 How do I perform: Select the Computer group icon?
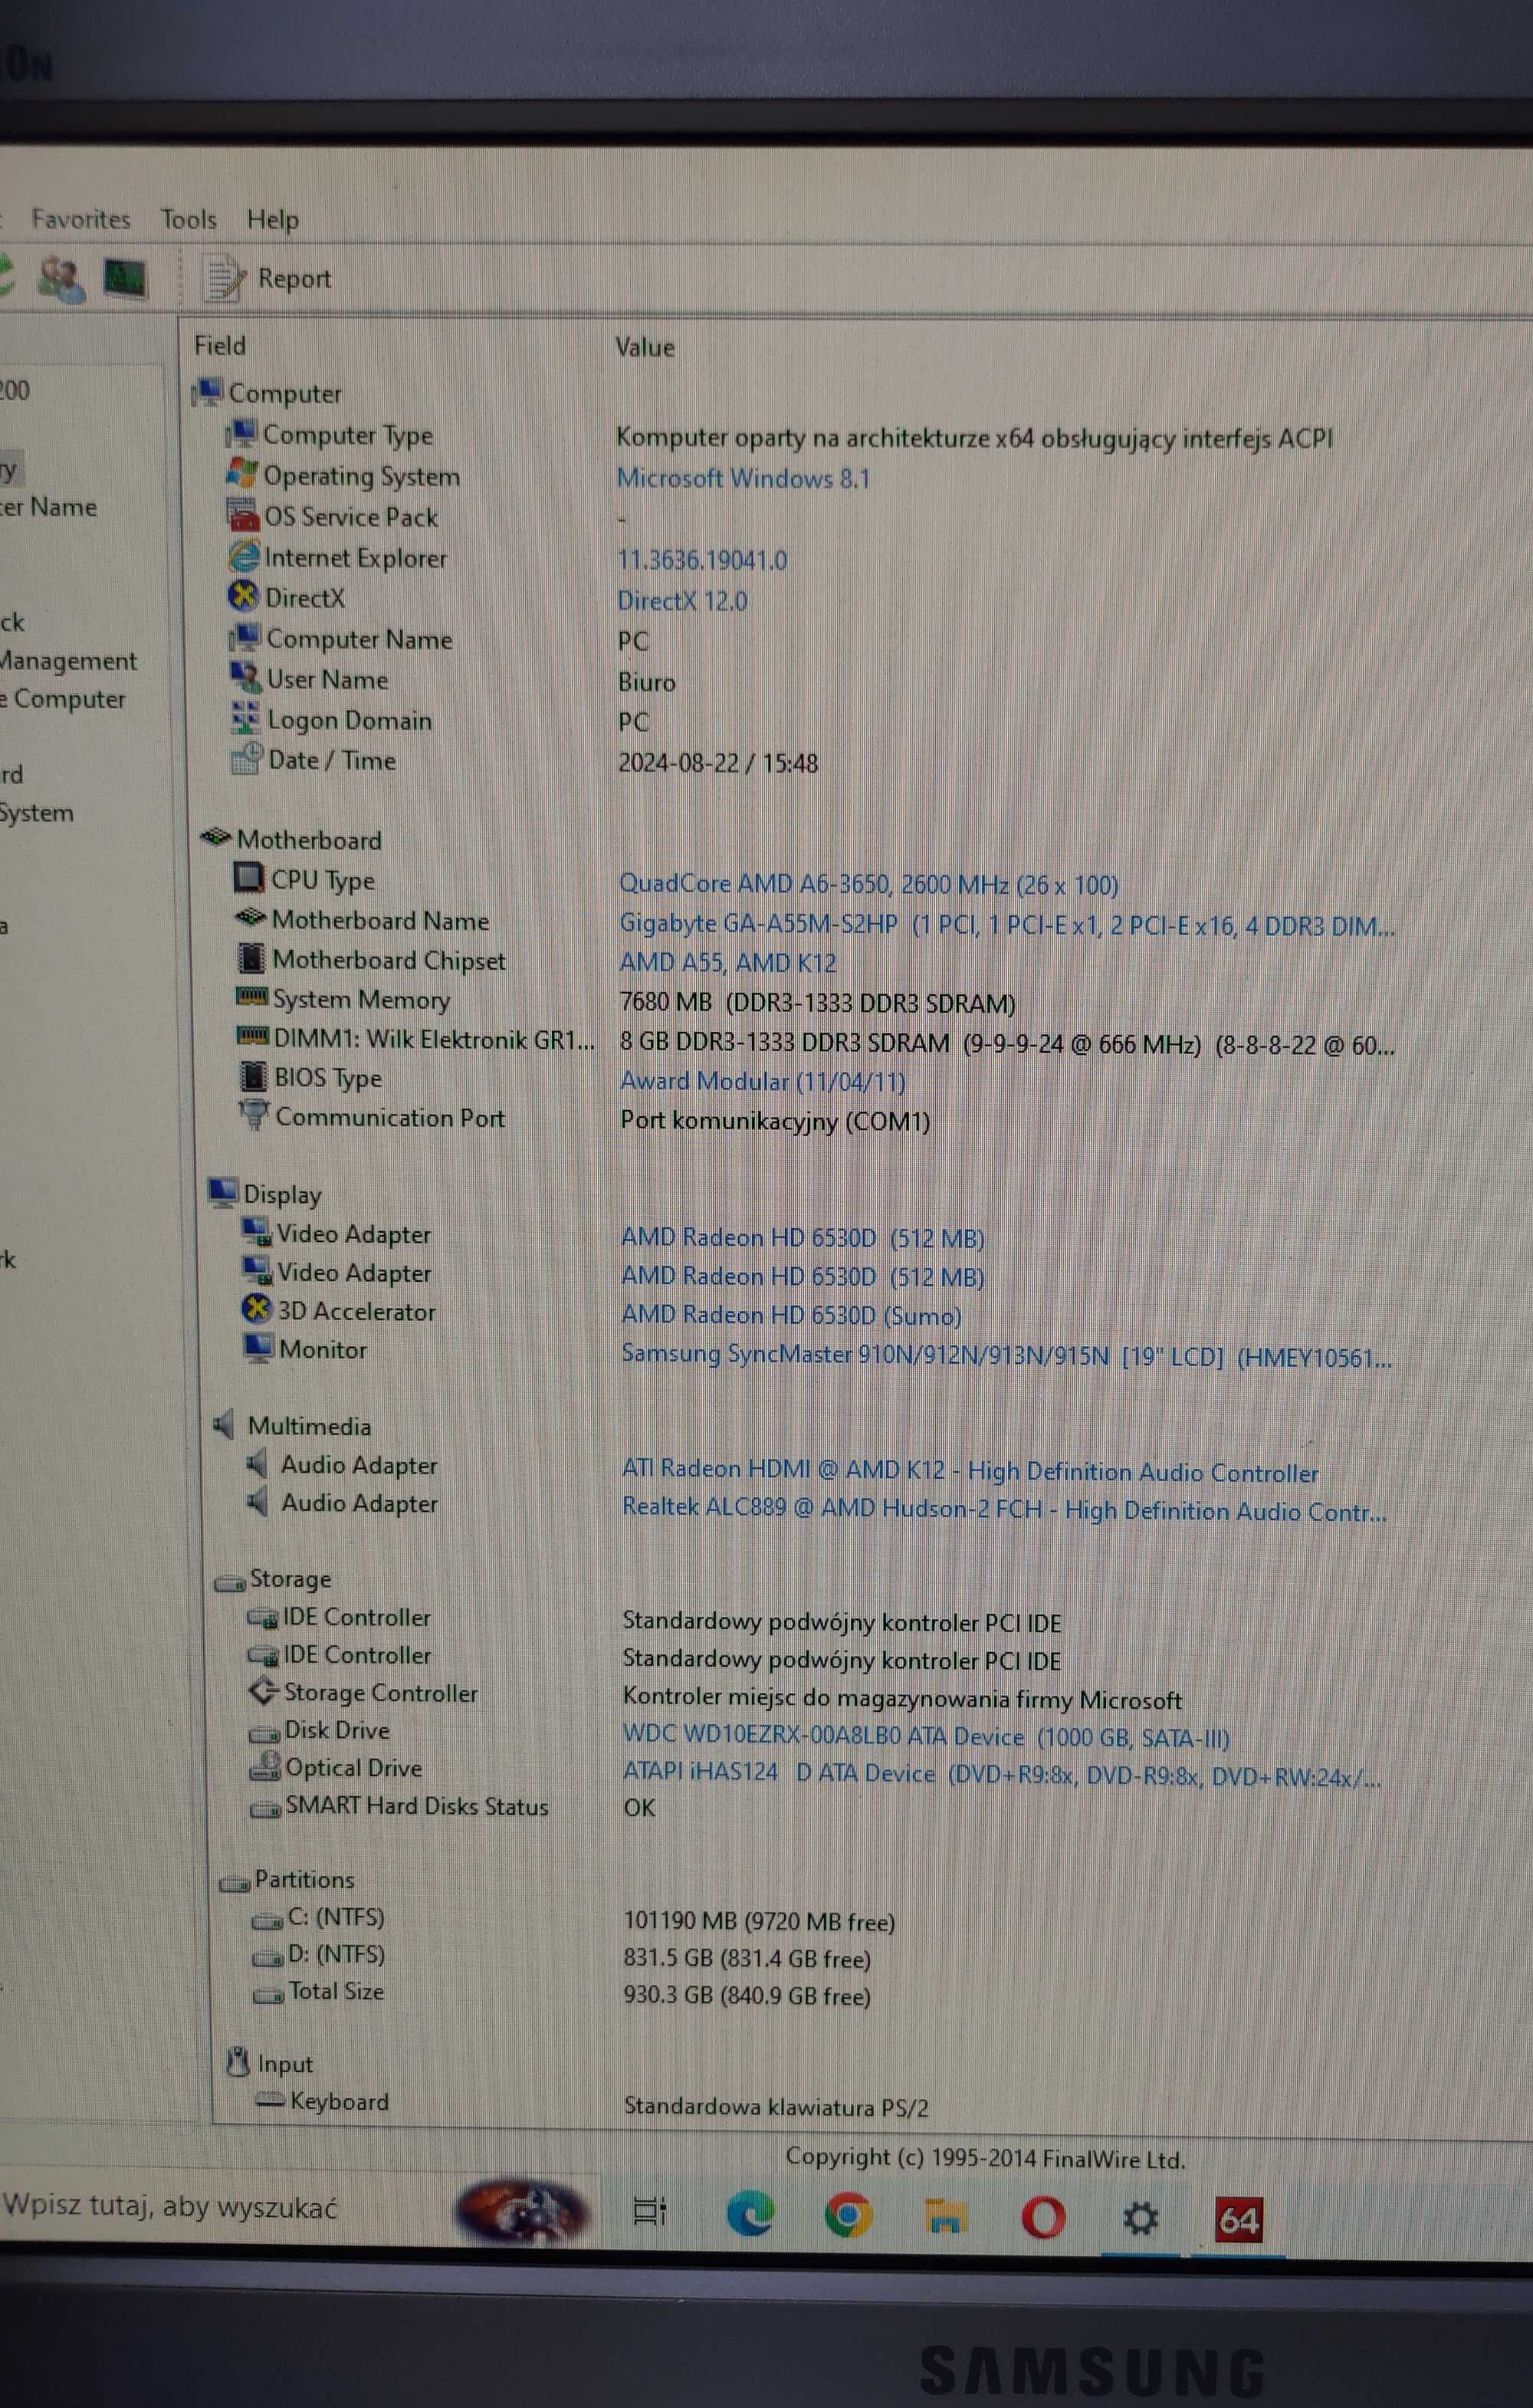pyautogui.click(x=206, y=393)
